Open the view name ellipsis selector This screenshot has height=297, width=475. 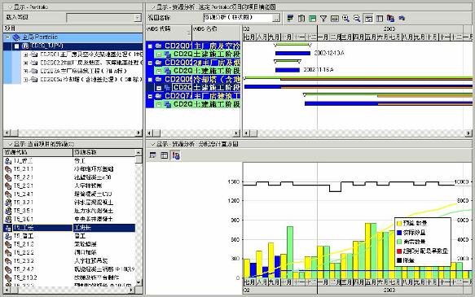click(x=276, y=18)
